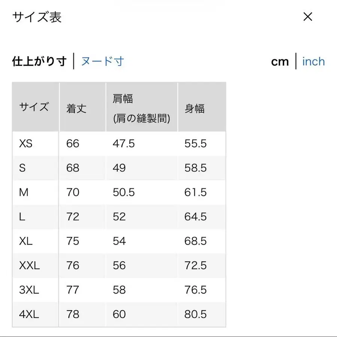Click the 身幅 (body width) column header
The width and height of the screenshot is (337, 337).
tap(194, 108)
